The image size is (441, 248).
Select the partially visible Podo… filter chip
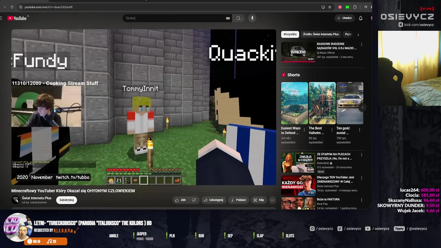[x=348, y=34]
